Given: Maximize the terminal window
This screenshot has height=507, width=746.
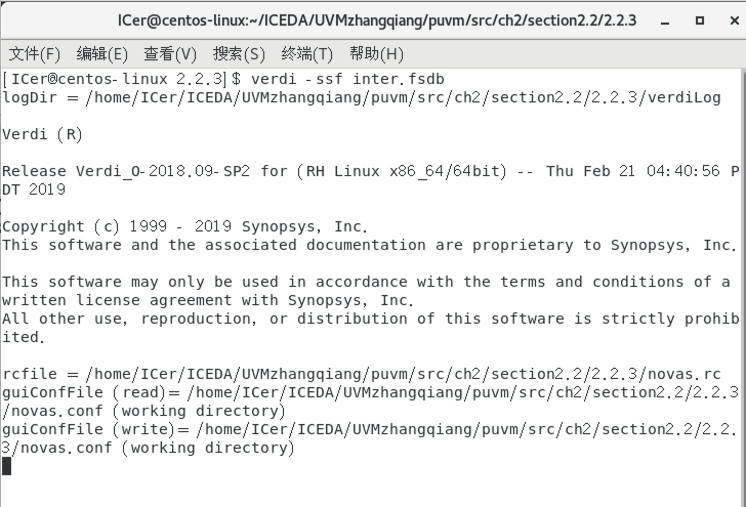Looking at the screenshot, I should click(699, 20).
